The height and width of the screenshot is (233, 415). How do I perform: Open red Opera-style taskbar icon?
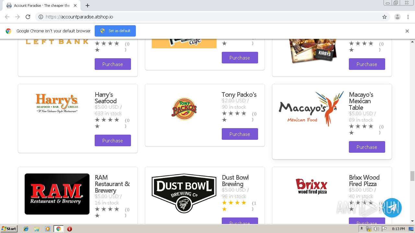click(x=69, y=229)
